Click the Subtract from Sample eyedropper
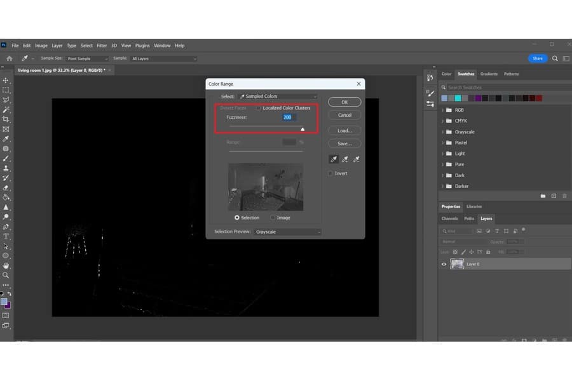The width and height of the screenshot is (572, 381). [356, 159]
